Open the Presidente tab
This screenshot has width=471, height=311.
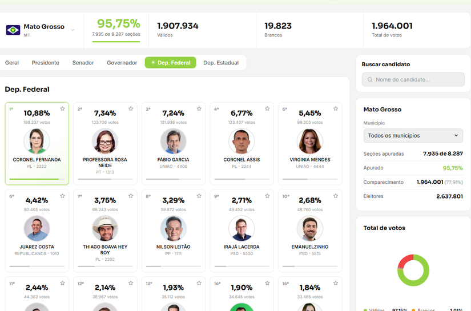[x=45, y=63]
